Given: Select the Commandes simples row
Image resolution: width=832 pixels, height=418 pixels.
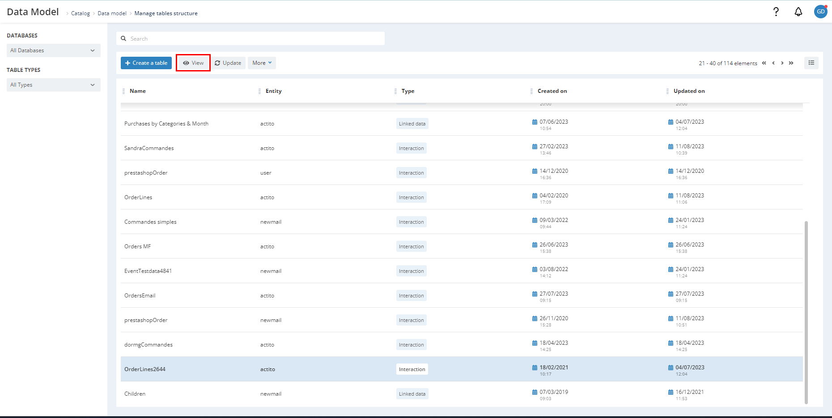Looking at the screenshot, I should 462,222.
